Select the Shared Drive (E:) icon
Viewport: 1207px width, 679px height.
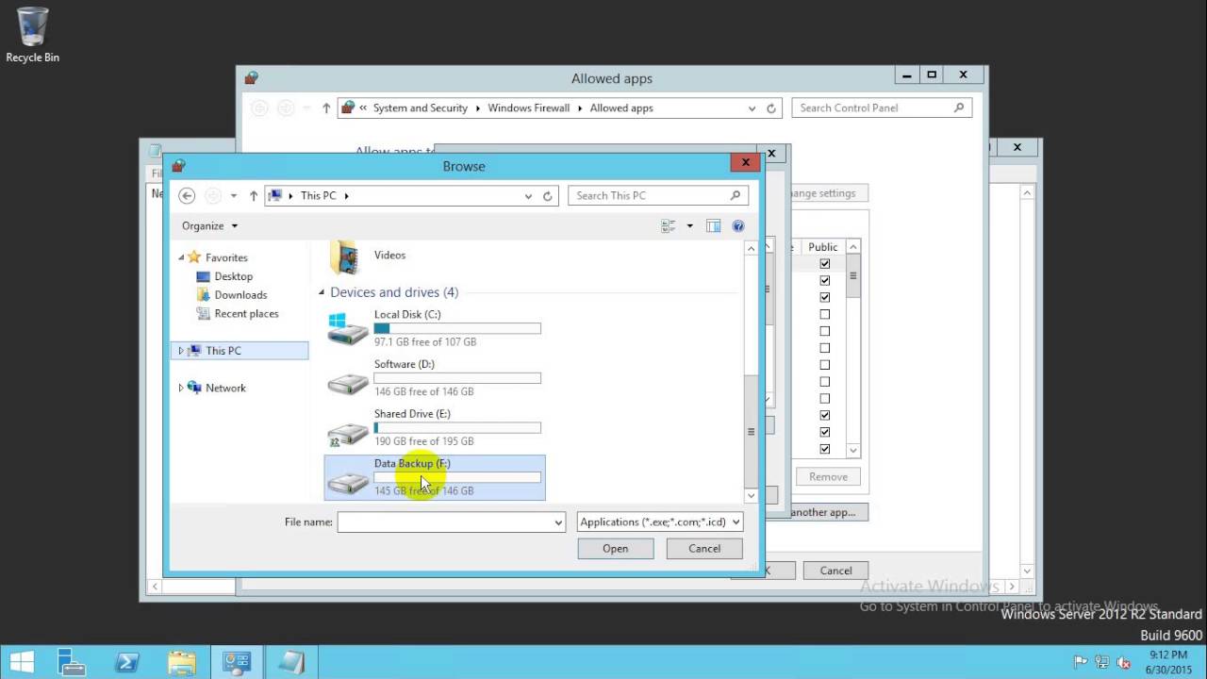[x=348, y=432]
